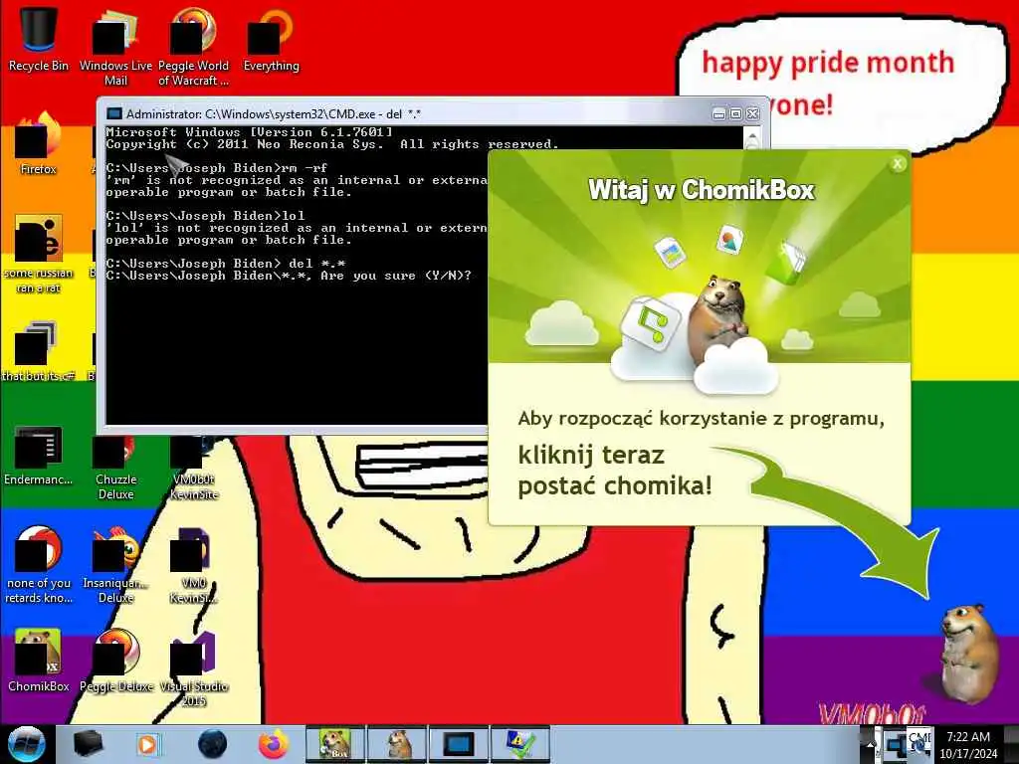Open Firefox from the taskbar
This screenshot has width=1019, height=764.
pos(274,744)
